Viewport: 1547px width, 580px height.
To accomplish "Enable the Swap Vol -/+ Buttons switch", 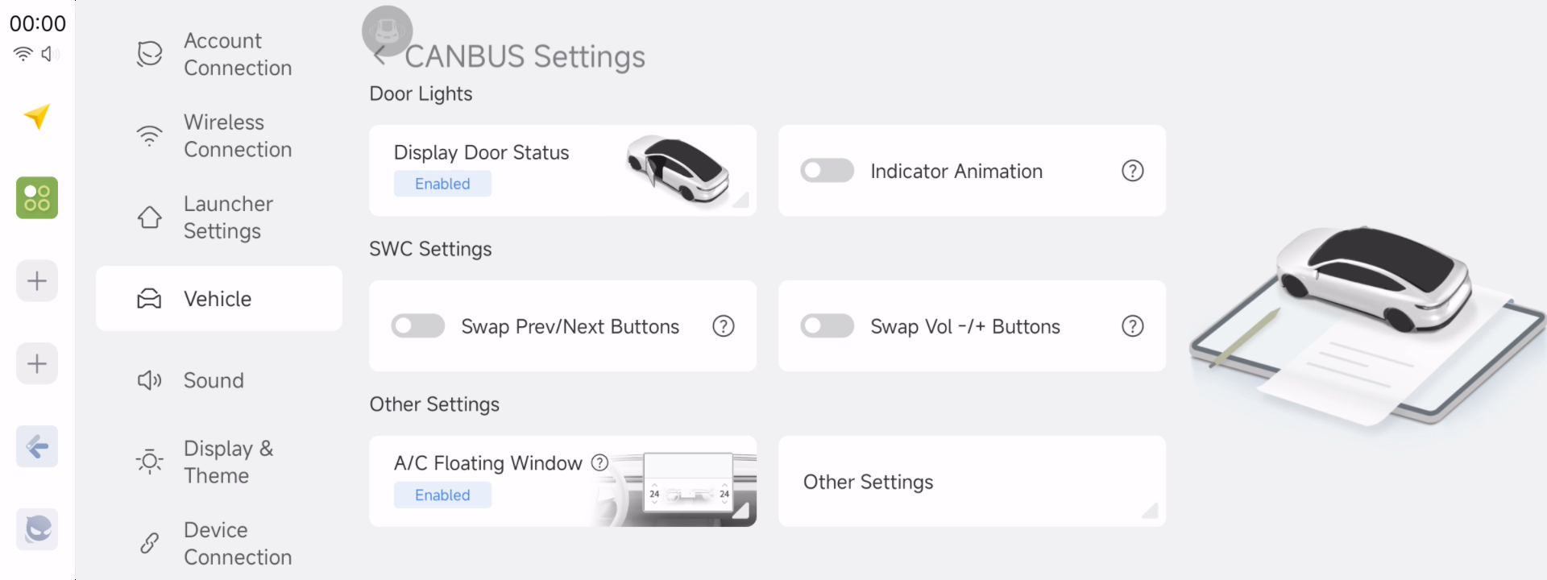I will [x=827, y=326].
